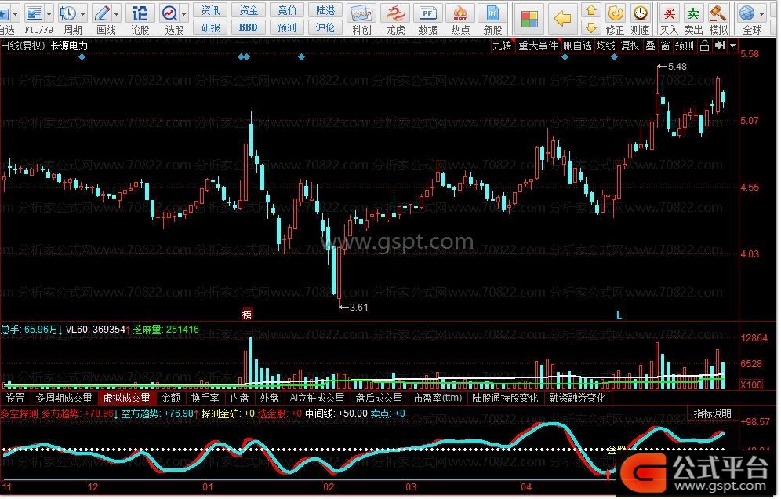The height and width of the screenshot is (499, 781).
Task: Switch to the 融资融券变化 tab
Action: (x=578, y=398)
